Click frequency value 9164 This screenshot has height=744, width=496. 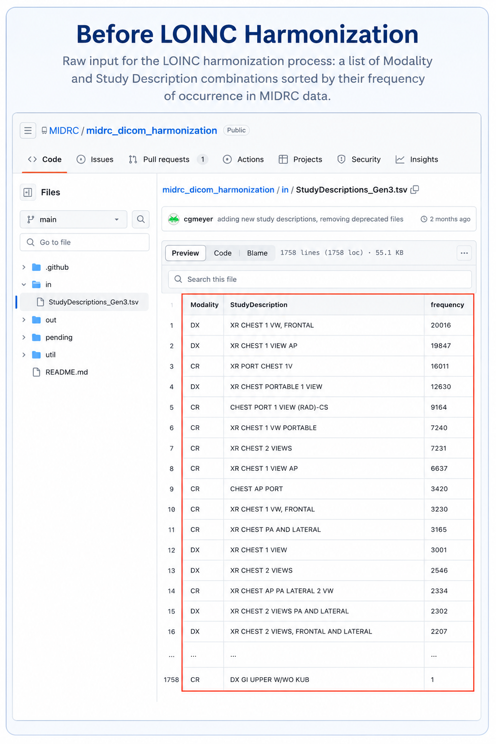coord(439,407)
